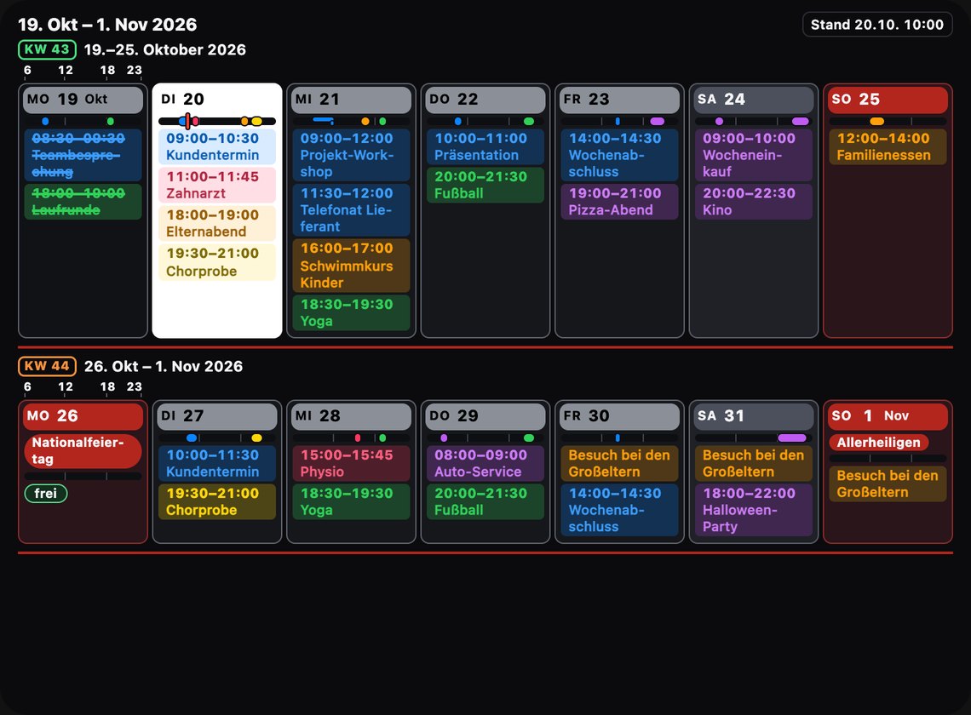971x715 pixels.
Task: Open the 10:00–11:00 Präsentation event
Action: click(485, 146)
